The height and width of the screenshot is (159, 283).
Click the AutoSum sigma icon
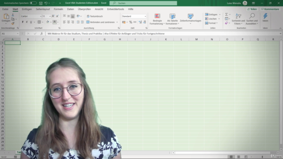tap(226, 15)
